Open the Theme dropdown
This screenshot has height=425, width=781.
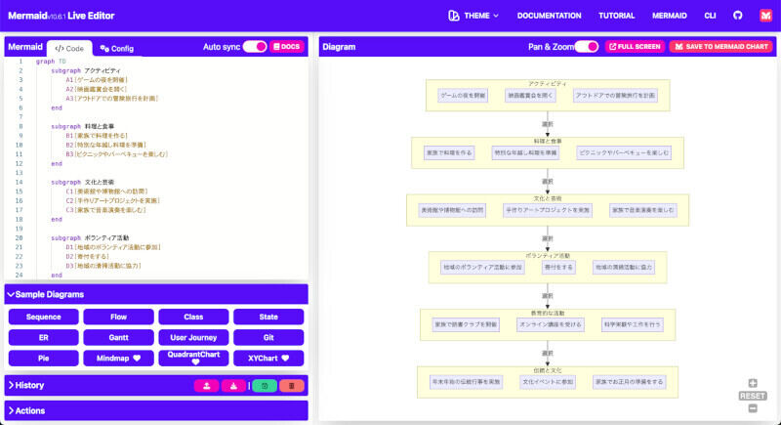tap(473, 16)
